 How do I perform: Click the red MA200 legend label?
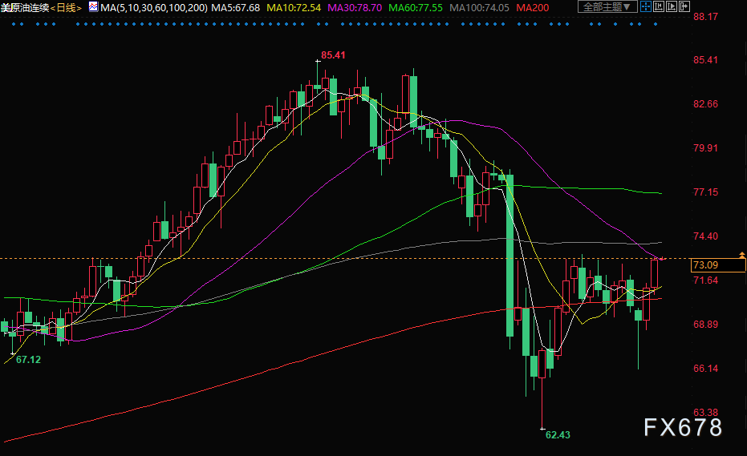533,8
